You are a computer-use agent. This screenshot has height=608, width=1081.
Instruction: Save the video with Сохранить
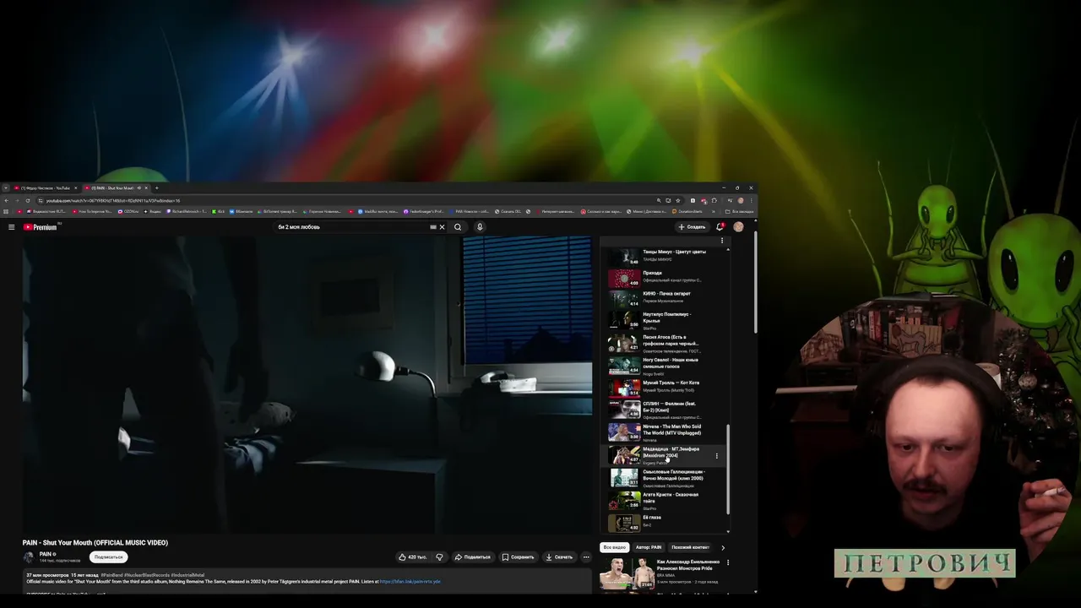point(518,557)
